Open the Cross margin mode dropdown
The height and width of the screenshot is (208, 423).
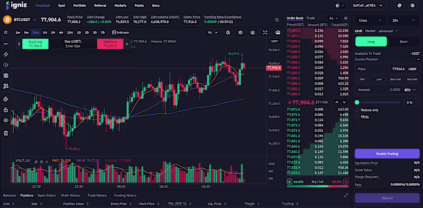[x=370, y=20]
